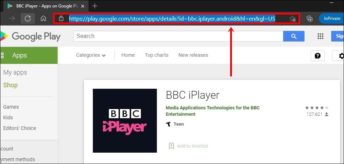Click the BBC iPlayer title text
The width and height of the screenshot is (344, 164).
click(x=192, y=95)
